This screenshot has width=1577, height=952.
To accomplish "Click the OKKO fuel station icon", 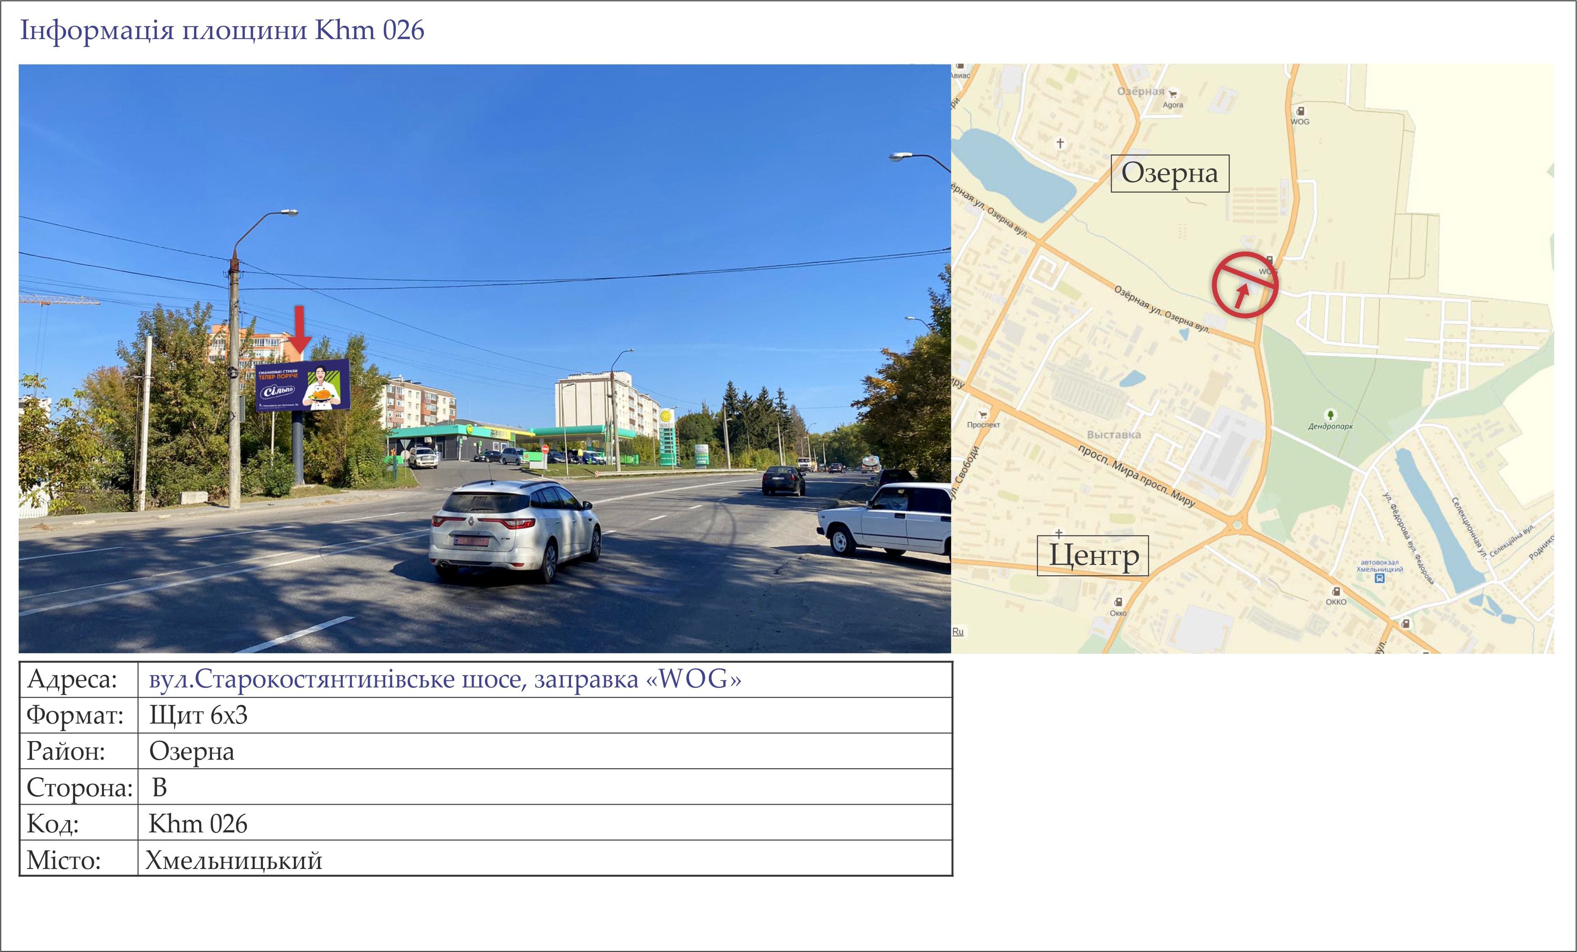I will (1336, 591).
